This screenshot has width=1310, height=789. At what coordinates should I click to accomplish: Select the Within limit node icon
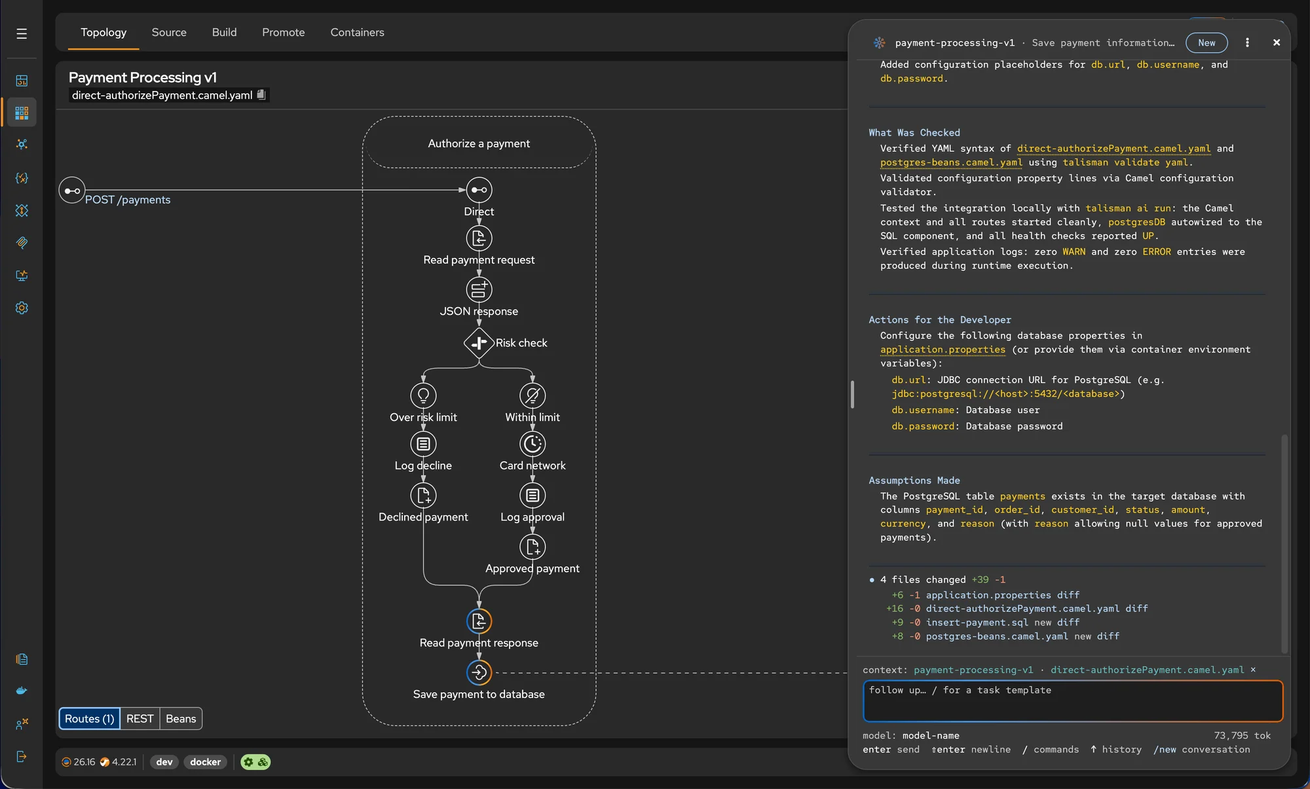click(533, 395)
